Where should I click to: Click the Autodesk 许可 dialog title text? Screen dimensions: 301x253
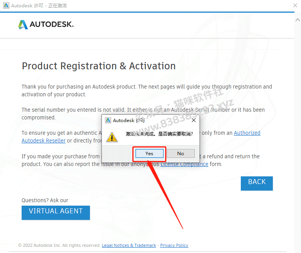[x=129, y=120]
